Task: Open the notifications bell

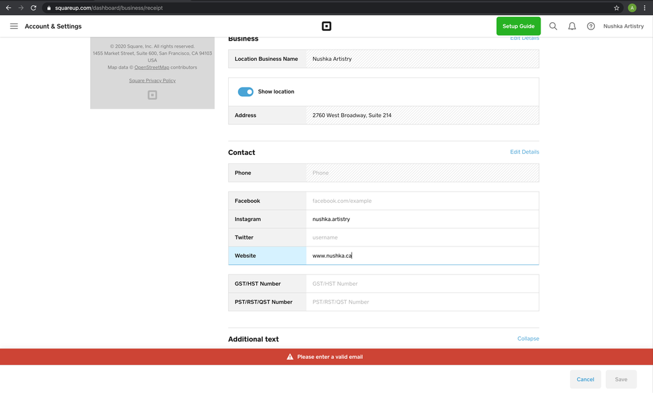Action: [x=572, y=26]
